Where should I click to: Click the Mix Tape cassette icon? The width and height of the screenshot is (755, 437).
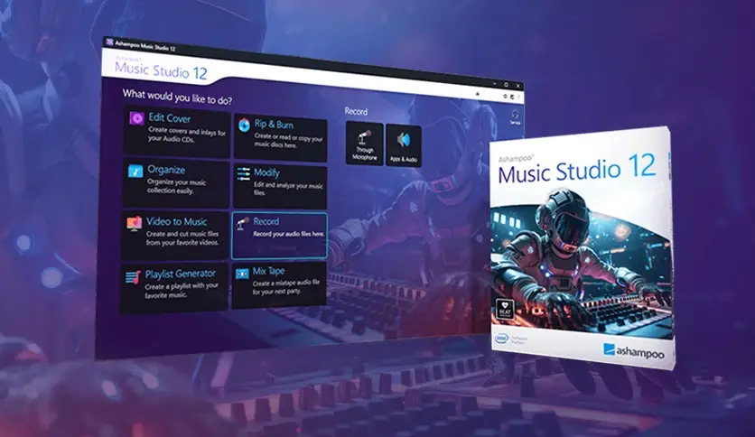click(x=242, y=274)
